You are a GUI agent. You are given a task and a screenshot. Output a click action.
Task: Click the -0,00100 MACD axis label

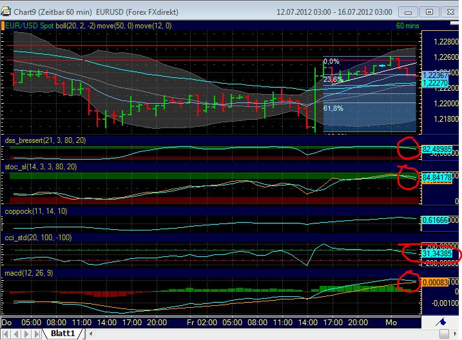tap(445, 303)
